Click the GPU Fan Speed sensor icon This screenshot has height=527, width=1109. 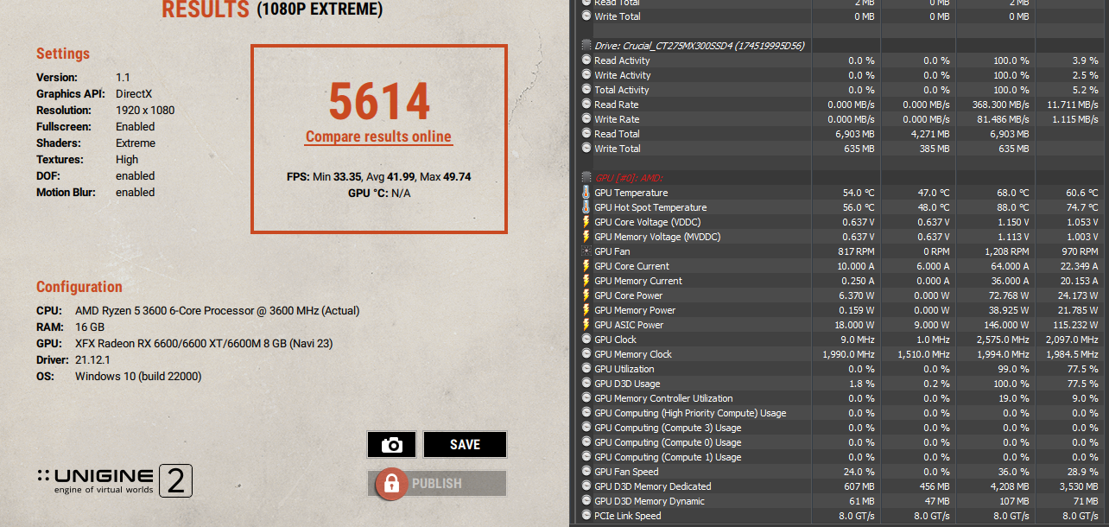tap(586, 472)
